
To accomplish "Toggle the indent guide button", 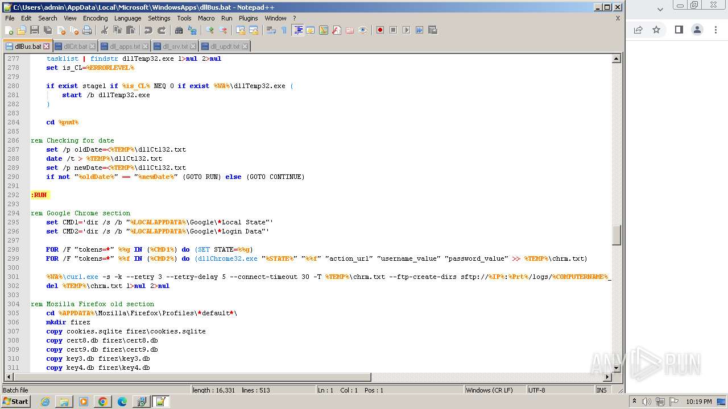I will coord(297,30).
